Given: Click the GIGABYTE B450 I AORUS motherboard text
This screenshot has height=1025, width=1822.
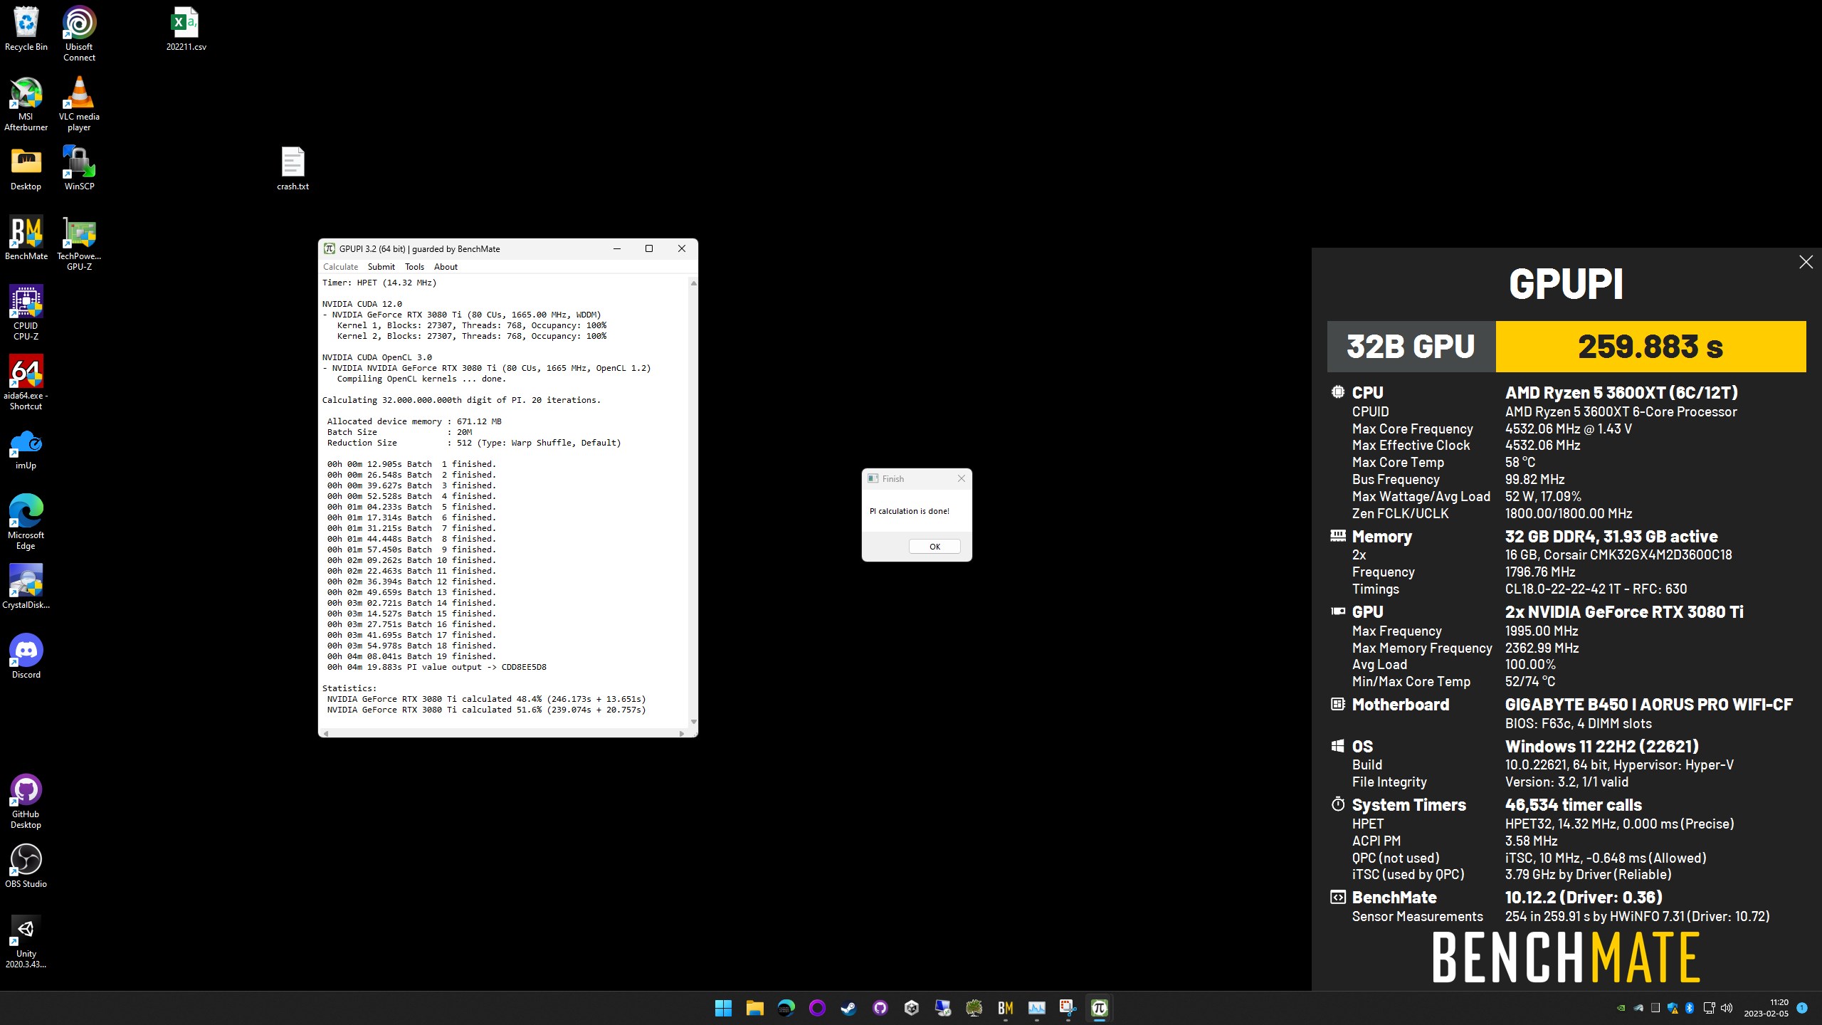Looking at the screenshot, I should coord(1648,705).
